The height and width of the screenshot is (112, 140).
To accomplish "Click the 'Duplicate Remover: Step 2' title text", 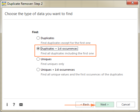I will [x=25, y=4].
